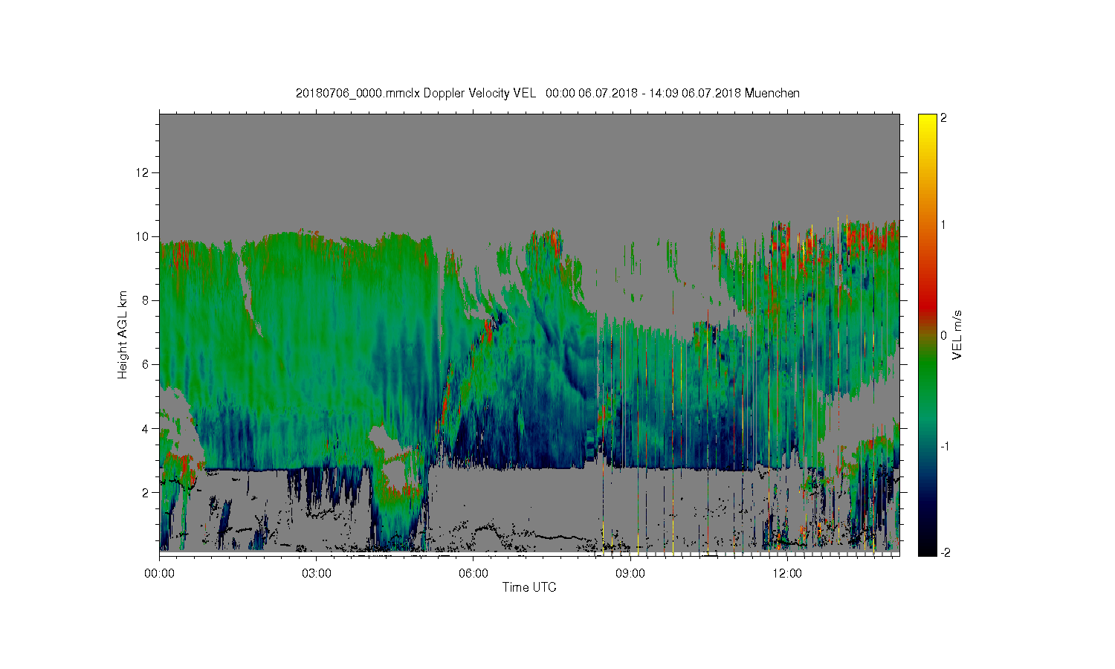Click the height axis label '2'

(146, 492)
